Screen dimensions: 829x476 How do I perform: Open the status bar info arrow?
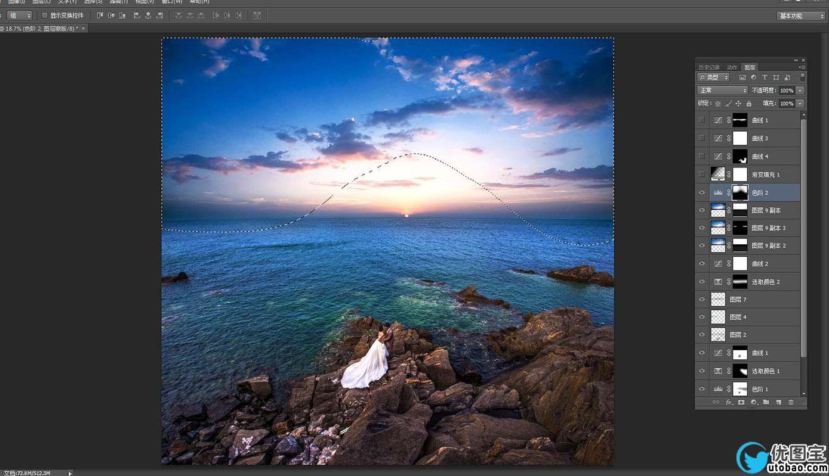pyautogui.click(x=70, y=473)
